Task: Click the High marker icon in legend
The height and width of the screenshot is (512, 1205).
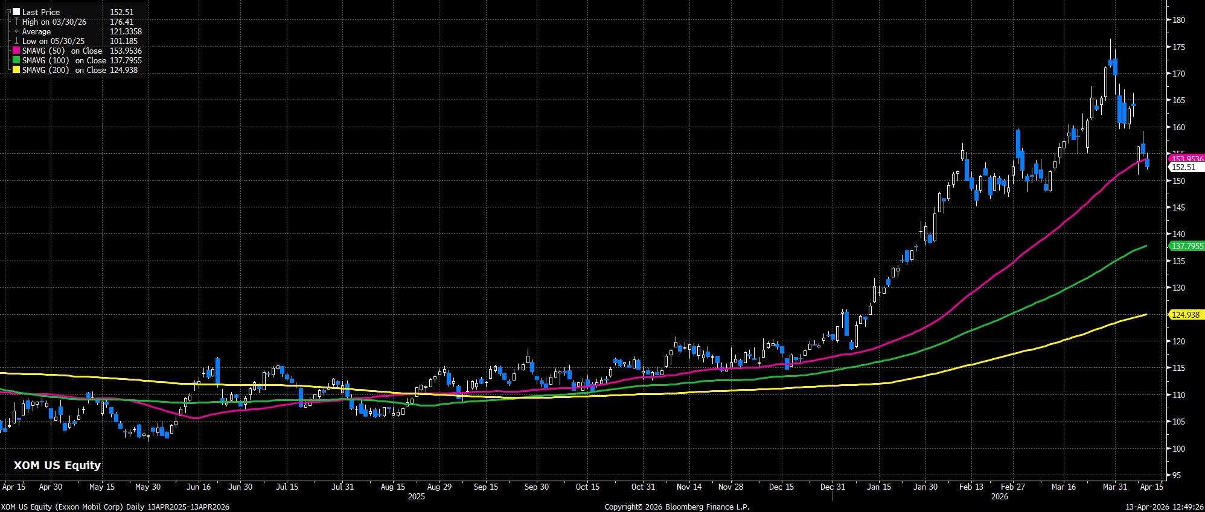Action: (x=16, y=22)
